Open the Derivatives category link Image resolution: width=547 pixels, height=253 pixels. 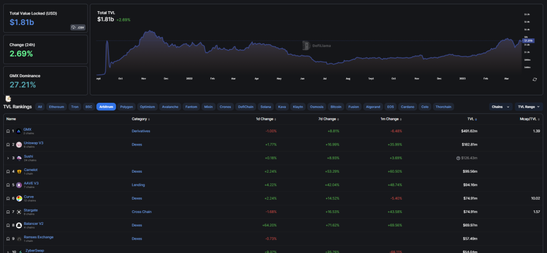click(x=140, y=131)
